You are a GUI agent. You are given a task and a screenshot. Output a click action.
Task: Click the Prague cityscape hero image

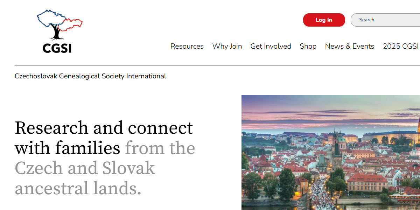[x=329, y=150]
